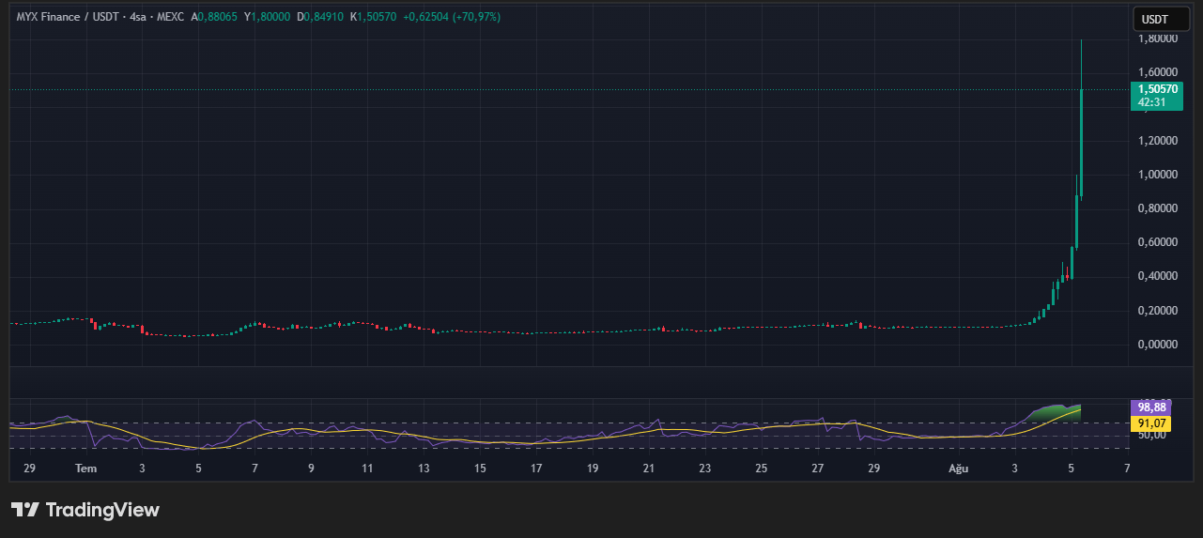The image size is (1203, 538).
Task: Click date 17 on the time axis
Action: point(536,468)
